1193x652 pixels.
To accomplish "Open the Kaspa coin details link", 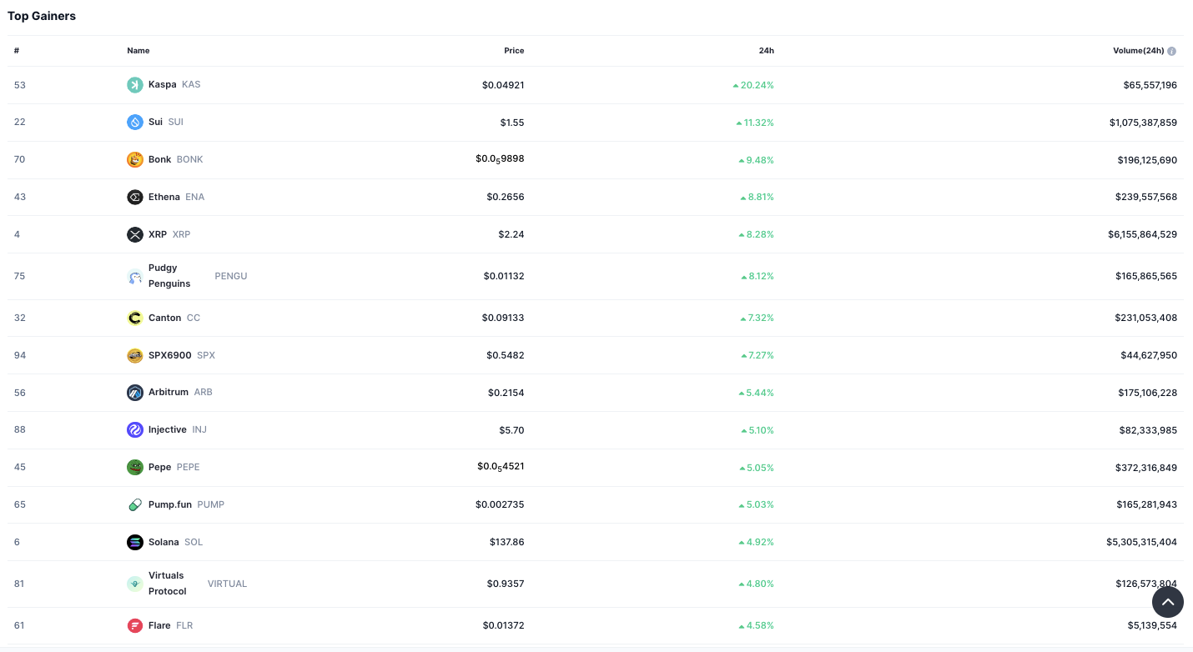I will (163, 84).
